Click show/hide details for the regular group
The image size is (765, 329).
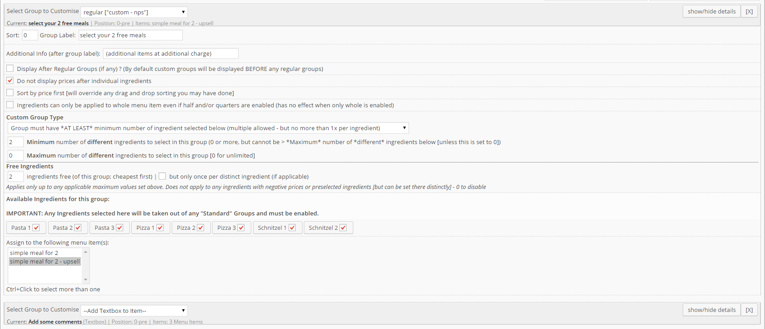point(712,12)
